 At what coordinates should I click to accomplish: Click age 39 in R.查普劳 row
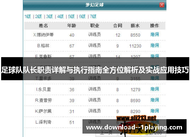coord(72,101)
